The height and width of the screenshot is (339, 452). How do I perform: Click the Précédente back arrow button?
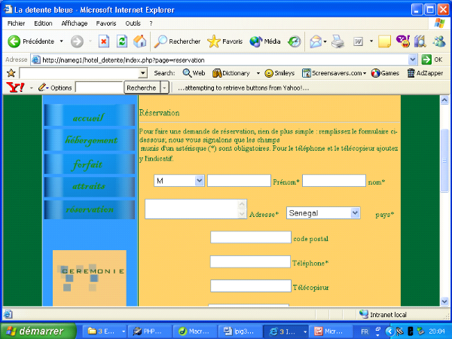(x=14, y=41)
